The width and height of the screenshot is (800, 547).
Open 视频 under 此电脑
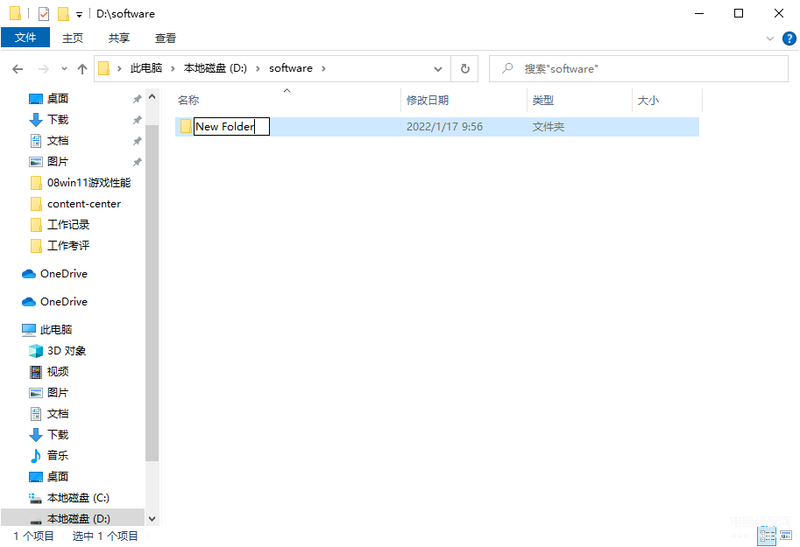click(x=58, y=372)
